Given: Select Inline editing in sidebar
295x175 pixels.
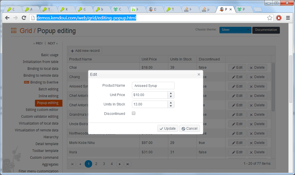Looking at the screenshot, I should (48, 96).
